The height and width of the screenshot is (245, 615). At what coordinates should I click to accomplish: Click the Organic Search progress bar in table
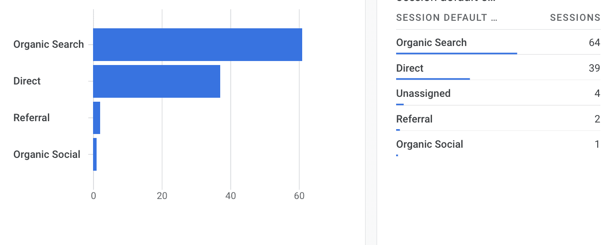[x=456, y=54]
